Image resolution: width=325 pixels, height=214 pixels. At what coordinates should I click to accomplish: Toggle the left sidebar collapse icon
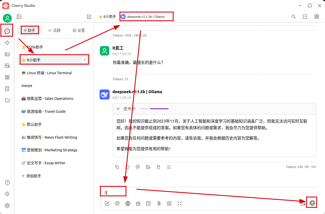point(19,17)
